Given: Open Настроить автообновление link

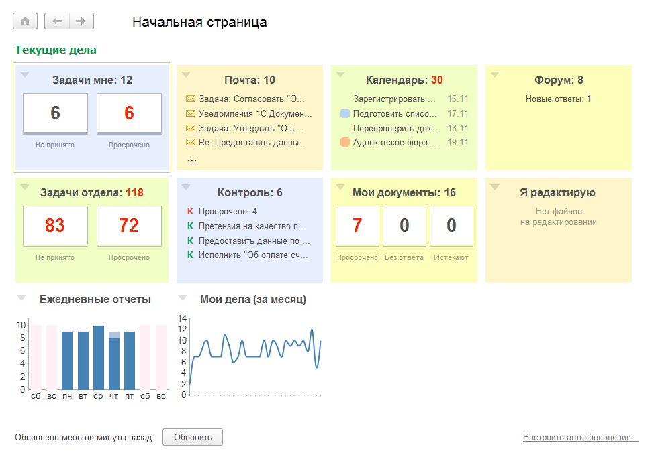Looking at the screenshot, I should (x=581, y=438).
